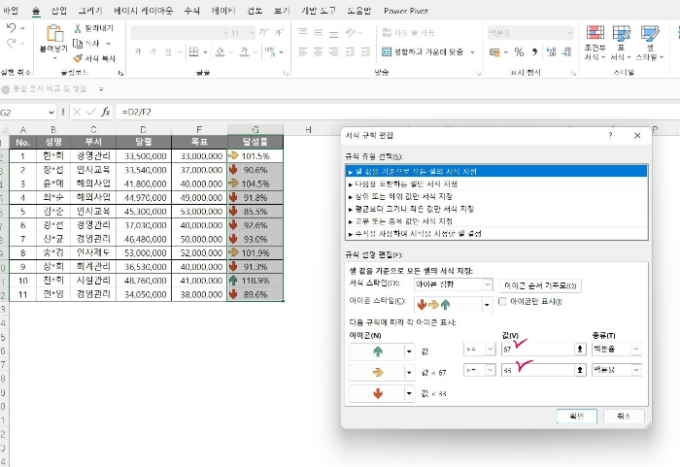Open type (종류) dropdown for first rule row
Viewport: 680px width, 467px height.
coord(636,349)
